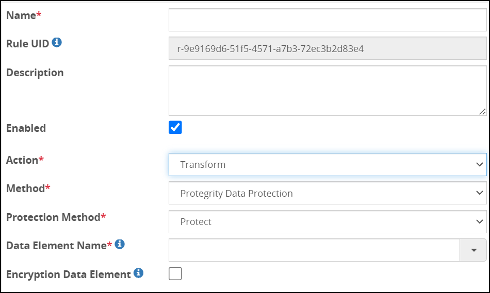Viewport: 490px width, 293px height.
Task: Focus the Name text field
Action: click(x=328, y=20)
